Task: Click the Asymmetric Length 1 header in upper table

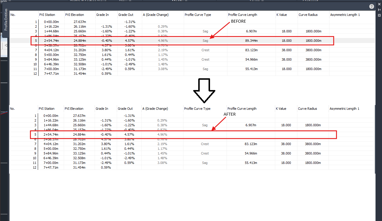Action: click(345, 15)
